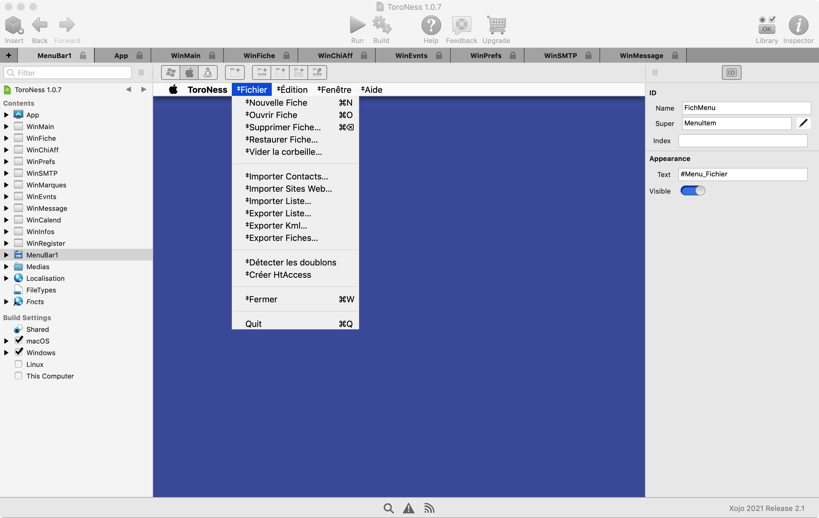Enable the Linux build checkbox
The width and height of the screenshot is (819, 518).
tap(18, 364)
